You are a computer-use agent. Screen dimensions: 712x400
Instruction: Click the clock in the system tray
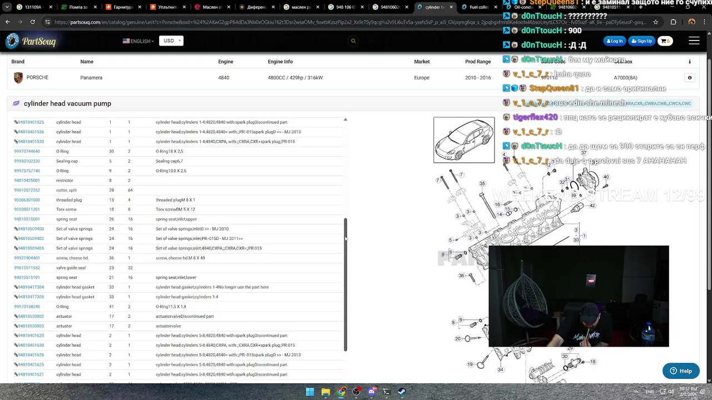688,392
